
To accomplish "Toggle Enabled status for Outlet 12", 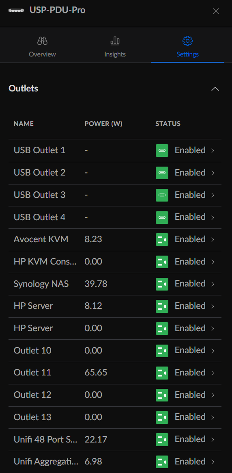I will click(x=190, y=395).
